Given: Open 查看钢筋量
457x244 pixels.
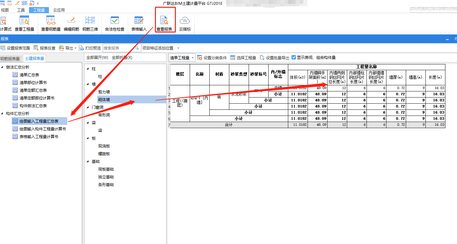Looking at the screenshot, I should pyautogui.click(x=51, y=23).
